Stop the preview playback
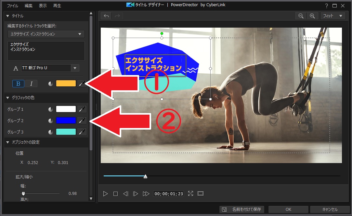This screenshot has height=216, width=352. [115, 194]
